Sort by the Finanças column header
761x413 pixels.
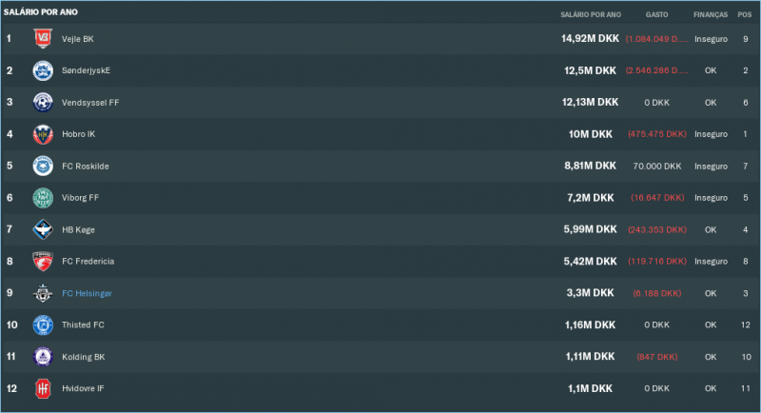coord(710,15)
